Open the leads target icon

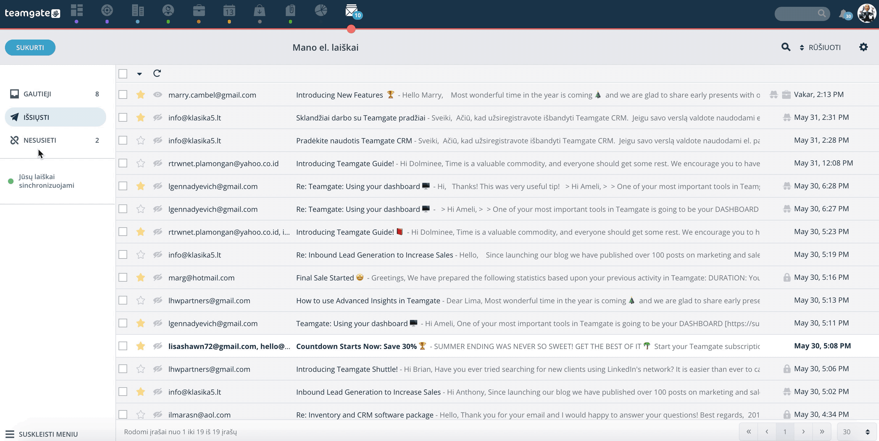point(107,10)
